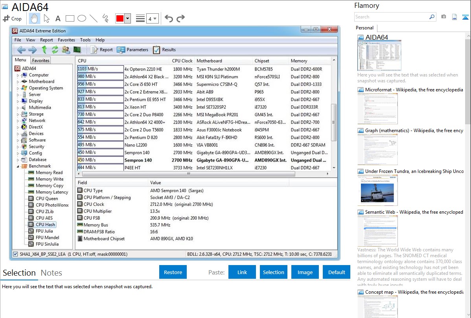Open the Microformat Wikipedia snapshot thumbnail

377,109
